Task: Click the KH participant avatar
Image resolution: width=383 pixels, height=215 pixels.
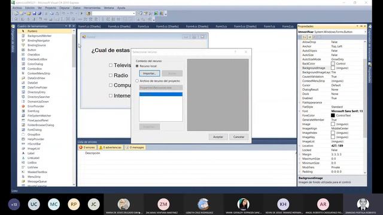Action: click(283, 204)
